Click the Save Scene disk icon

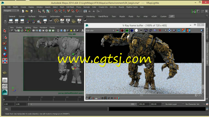point(31,11)
